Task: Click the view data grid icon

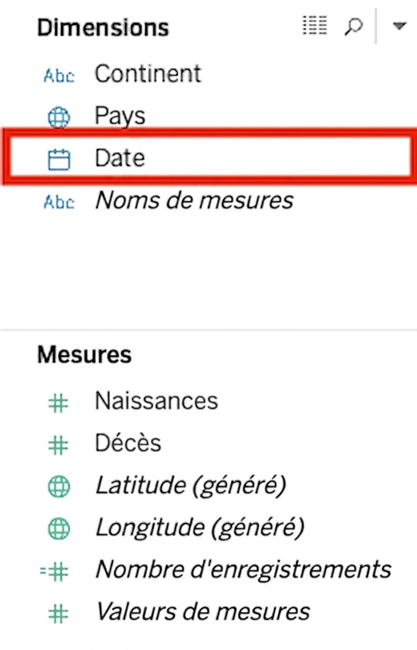Action: point(315,26)
